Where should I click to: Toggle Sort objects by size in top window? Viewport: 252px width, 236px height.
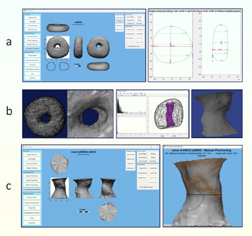pos(133,46)
